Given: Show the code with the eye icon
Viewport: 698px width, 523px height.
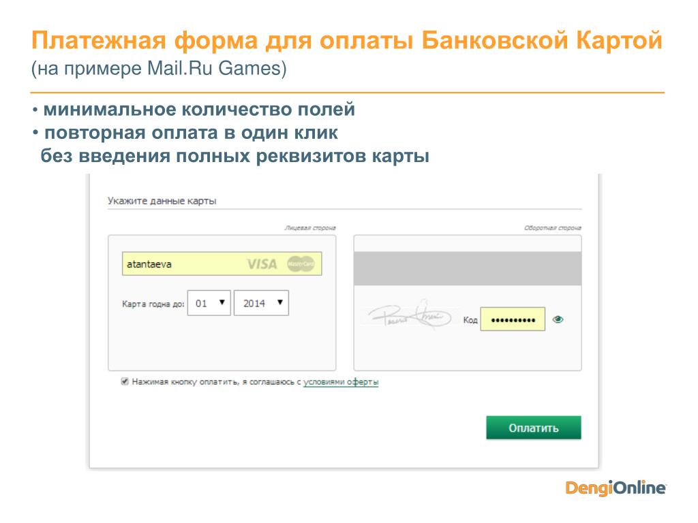Looking at the screenshot, I should tap(558, 319).
